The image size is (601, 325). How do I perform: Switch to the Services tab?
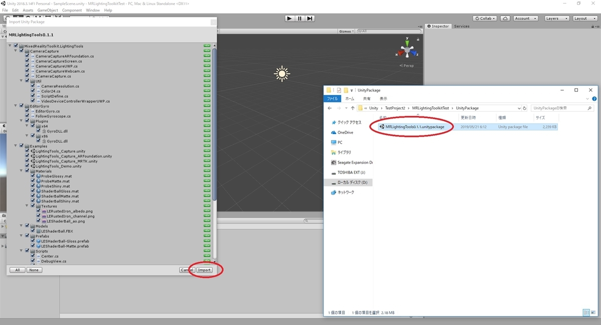click(462, 26)
